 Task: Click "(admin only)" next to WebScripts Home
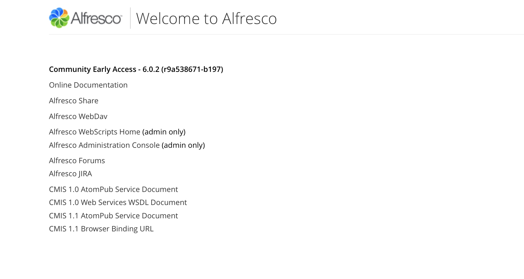coord(164,132)
